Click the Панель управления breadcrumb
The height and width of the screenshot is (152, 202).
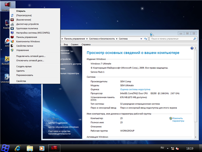pos(74,39)
